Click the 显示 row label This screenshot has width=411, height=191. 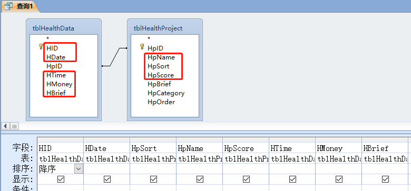(x=22, y=179)
